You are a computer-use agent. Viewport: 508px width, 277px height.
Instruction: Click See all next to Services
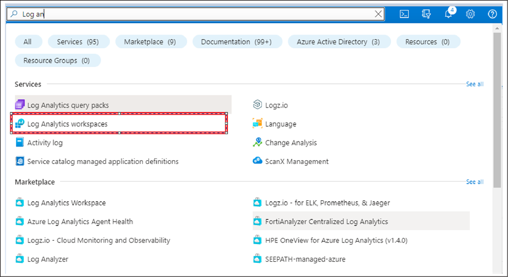pos(474,84)
